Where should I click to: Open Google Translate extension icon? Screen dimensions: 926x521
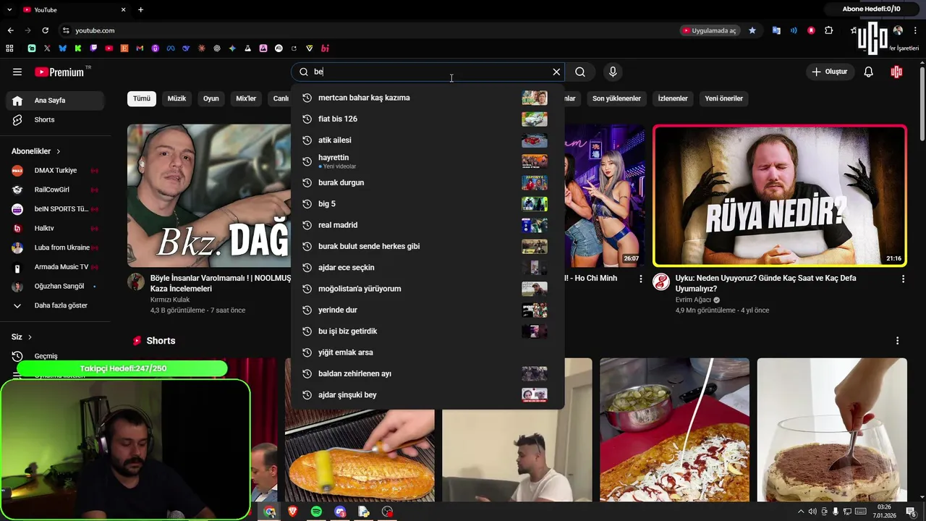(776, 30)
